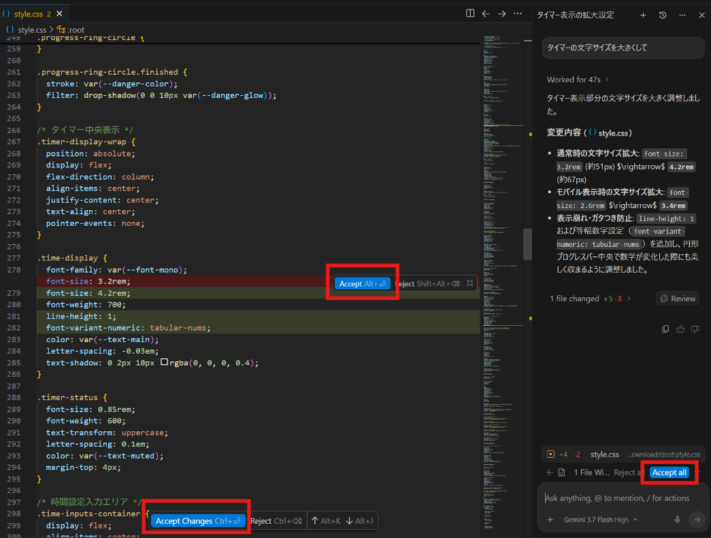Screen dimensions: 711x538
Task: Click the Review button
Action: tap(678, 299)
